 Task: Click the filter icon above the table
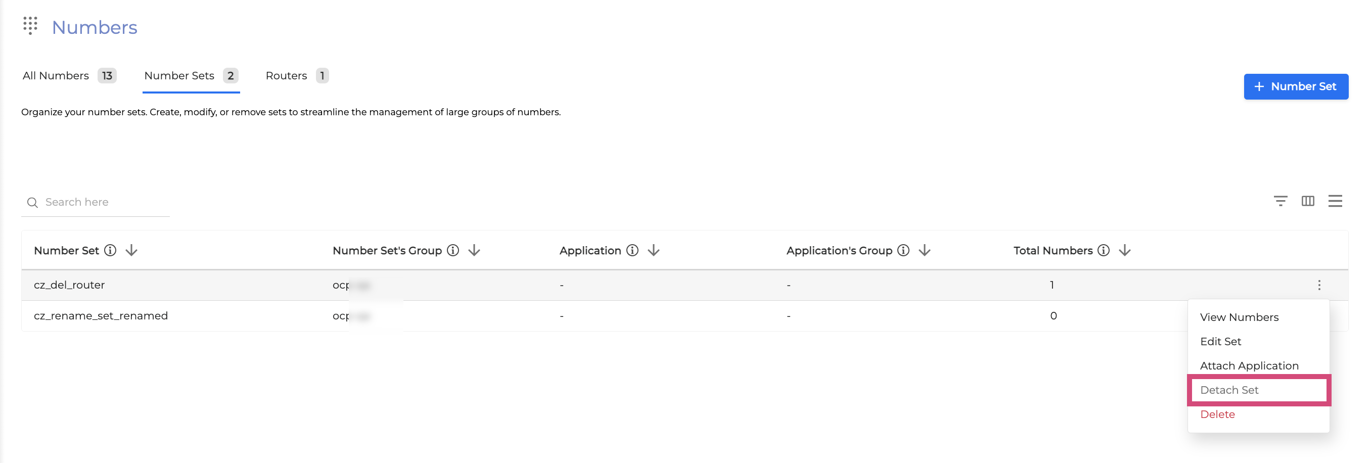click(x=1280, y=201)
